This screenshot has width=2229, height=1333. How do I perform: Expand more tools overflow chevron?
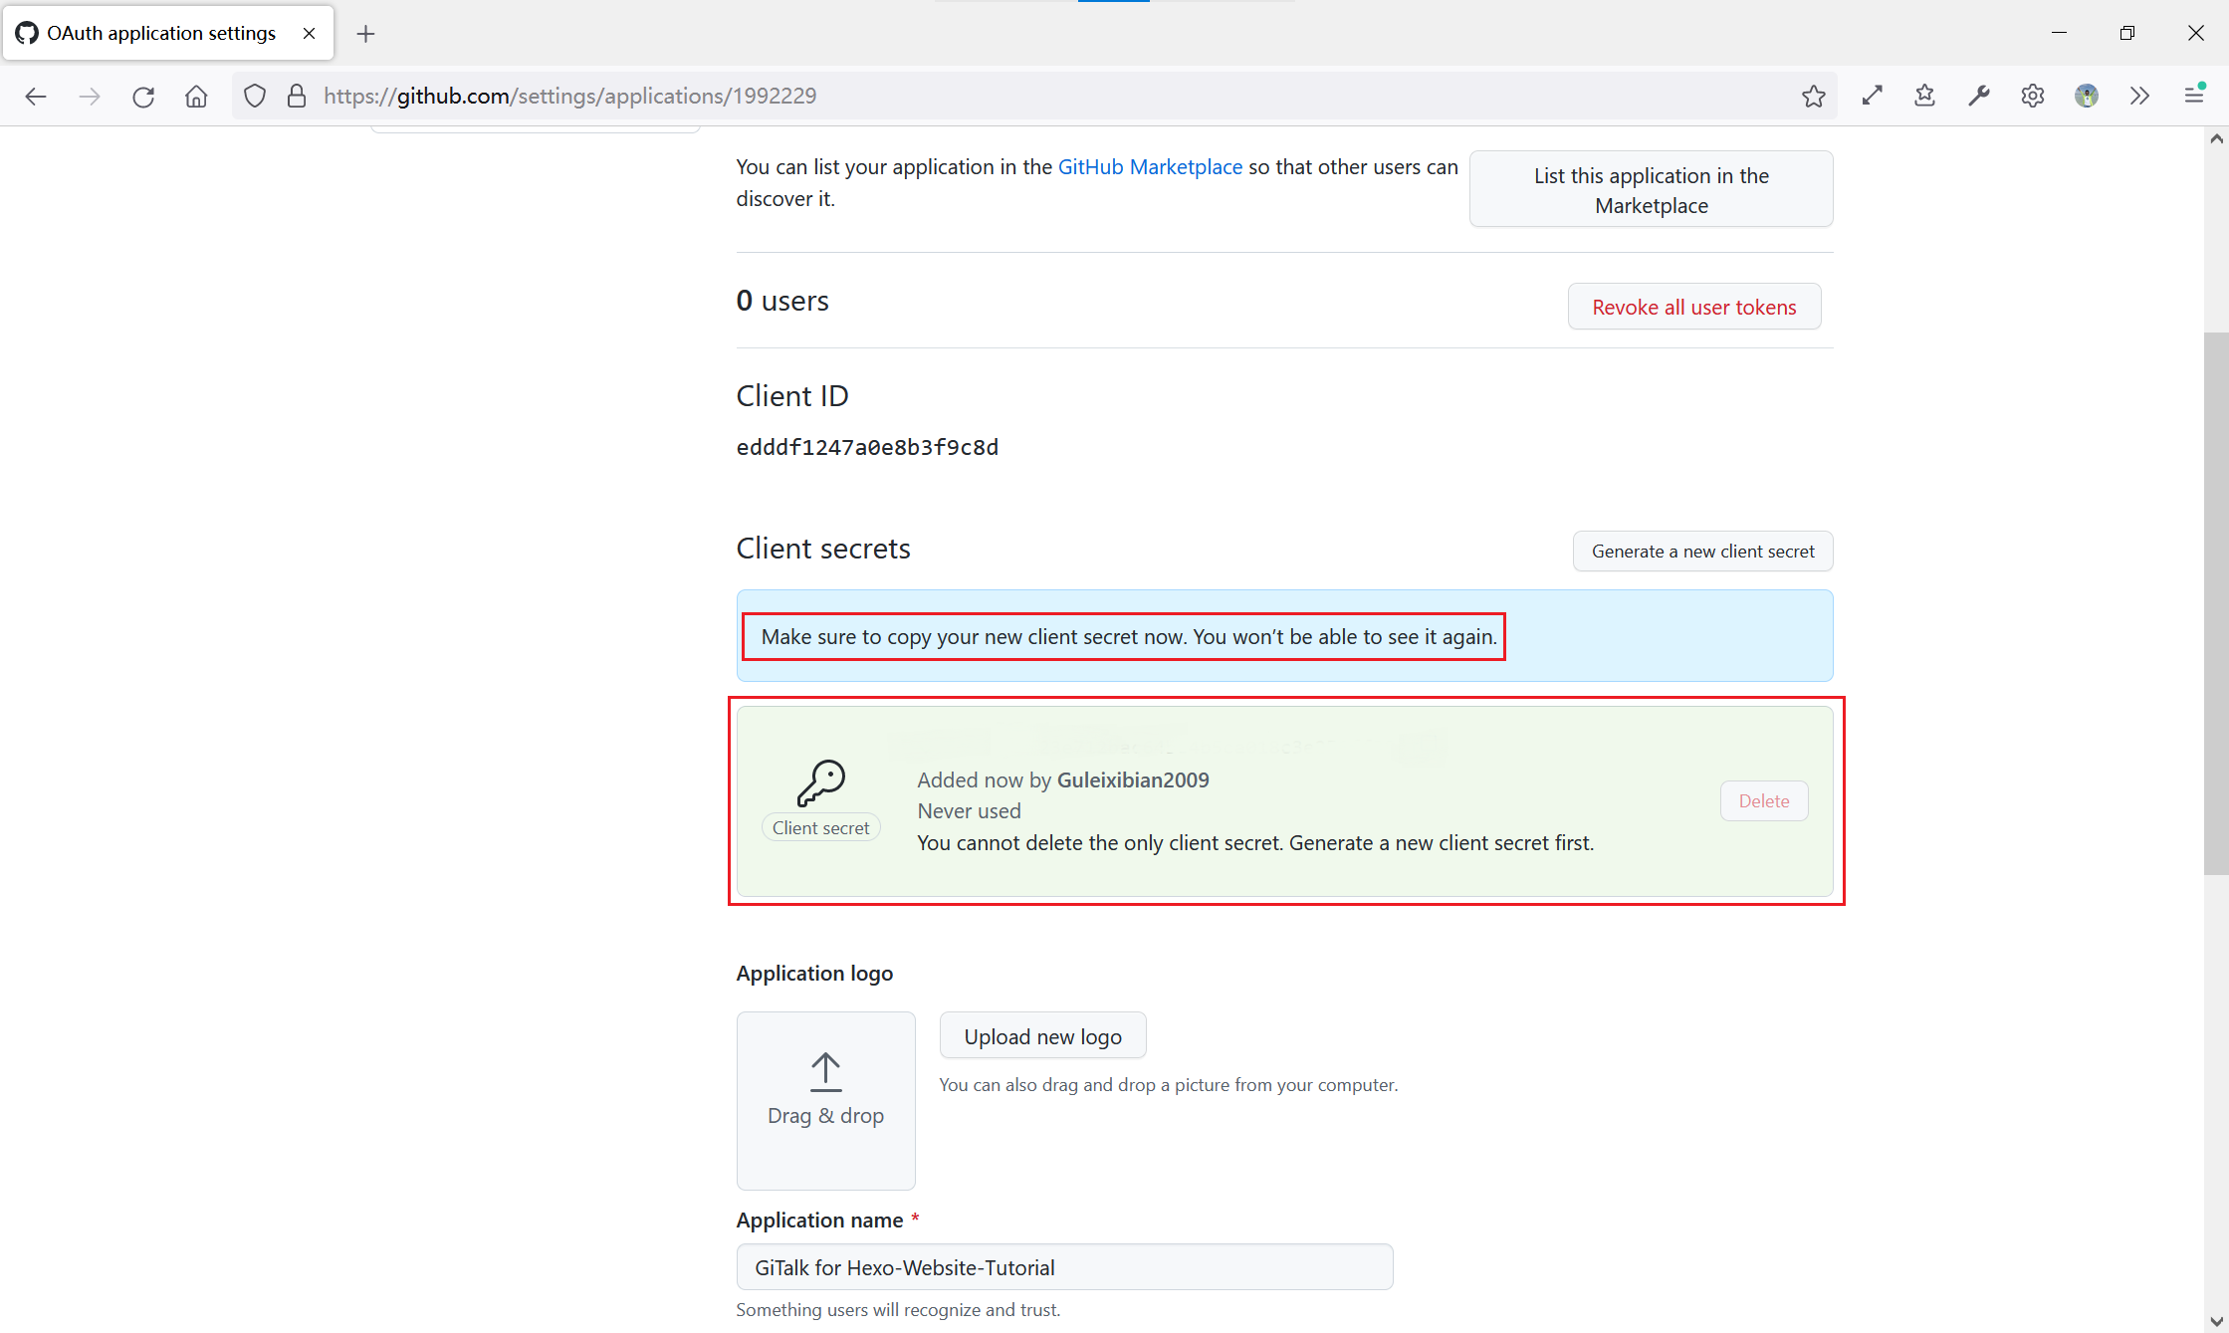[2139, 96]
